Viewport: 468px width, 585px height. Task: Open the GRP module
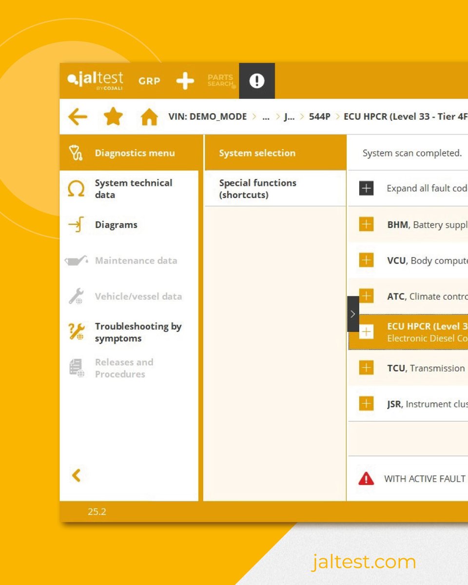[x=149, y=81]
